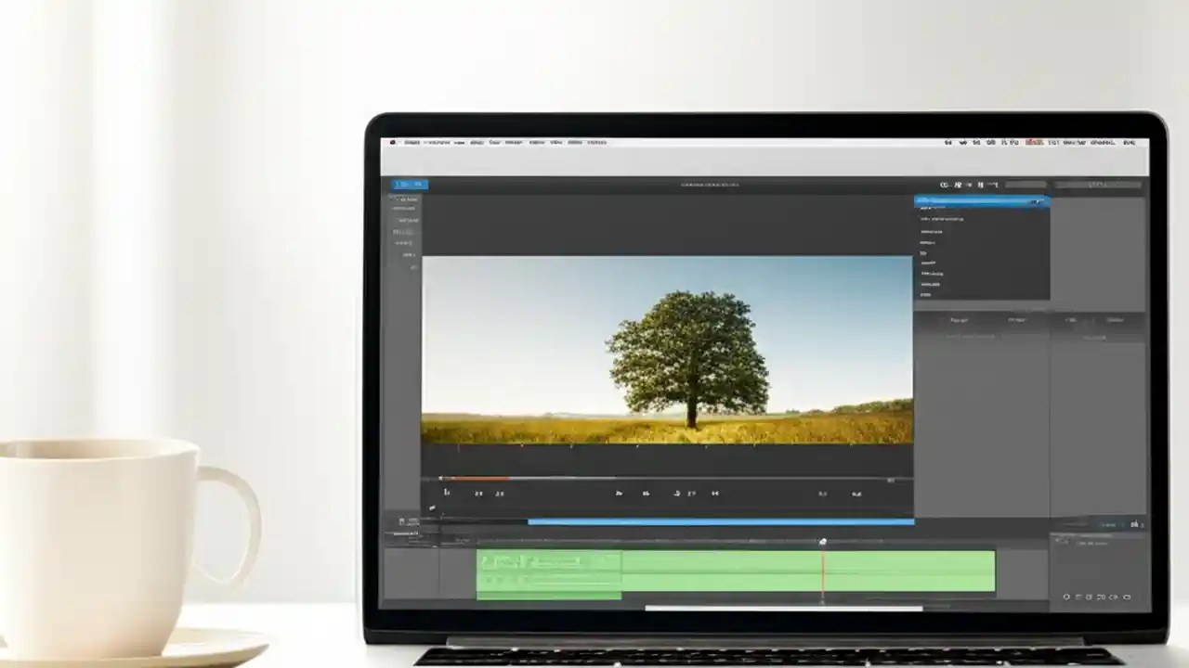The height and width of the screenshot is (668, 1189).
Task: Switch to the leftmost tab in the upper-left toolbar
Action: [402, 184]
